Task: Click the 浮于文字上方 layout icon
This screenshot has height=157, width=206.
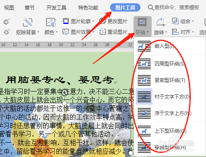Action: 144,113
